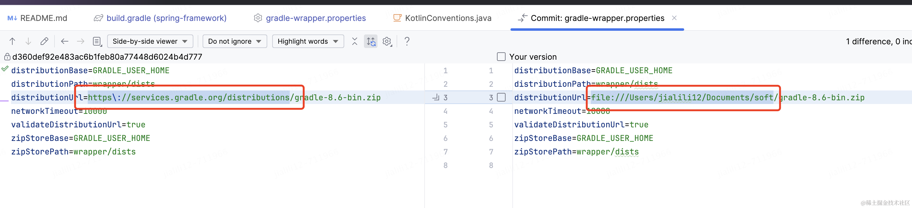
Task: Open diff settings gear icon
Action: point(387,42)
